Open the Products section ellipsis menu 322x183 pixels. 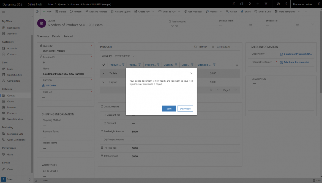tap(236, 47)
